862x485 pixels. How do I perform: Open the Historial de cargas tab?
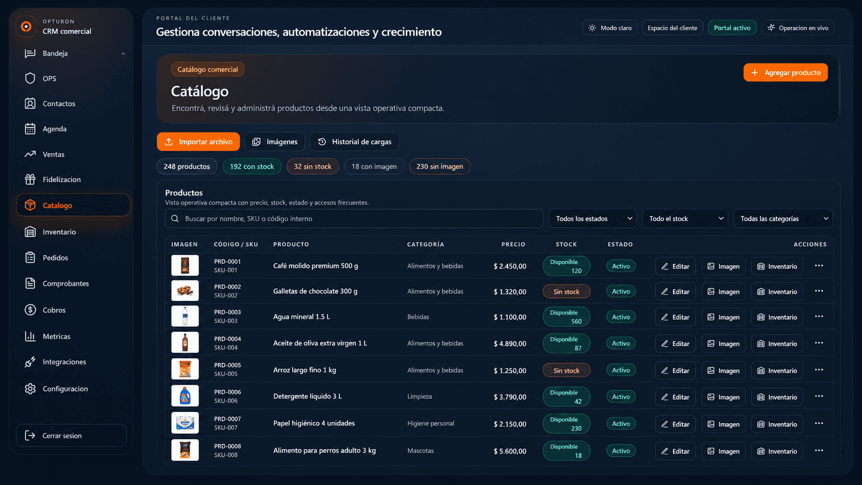pos(354,142)
